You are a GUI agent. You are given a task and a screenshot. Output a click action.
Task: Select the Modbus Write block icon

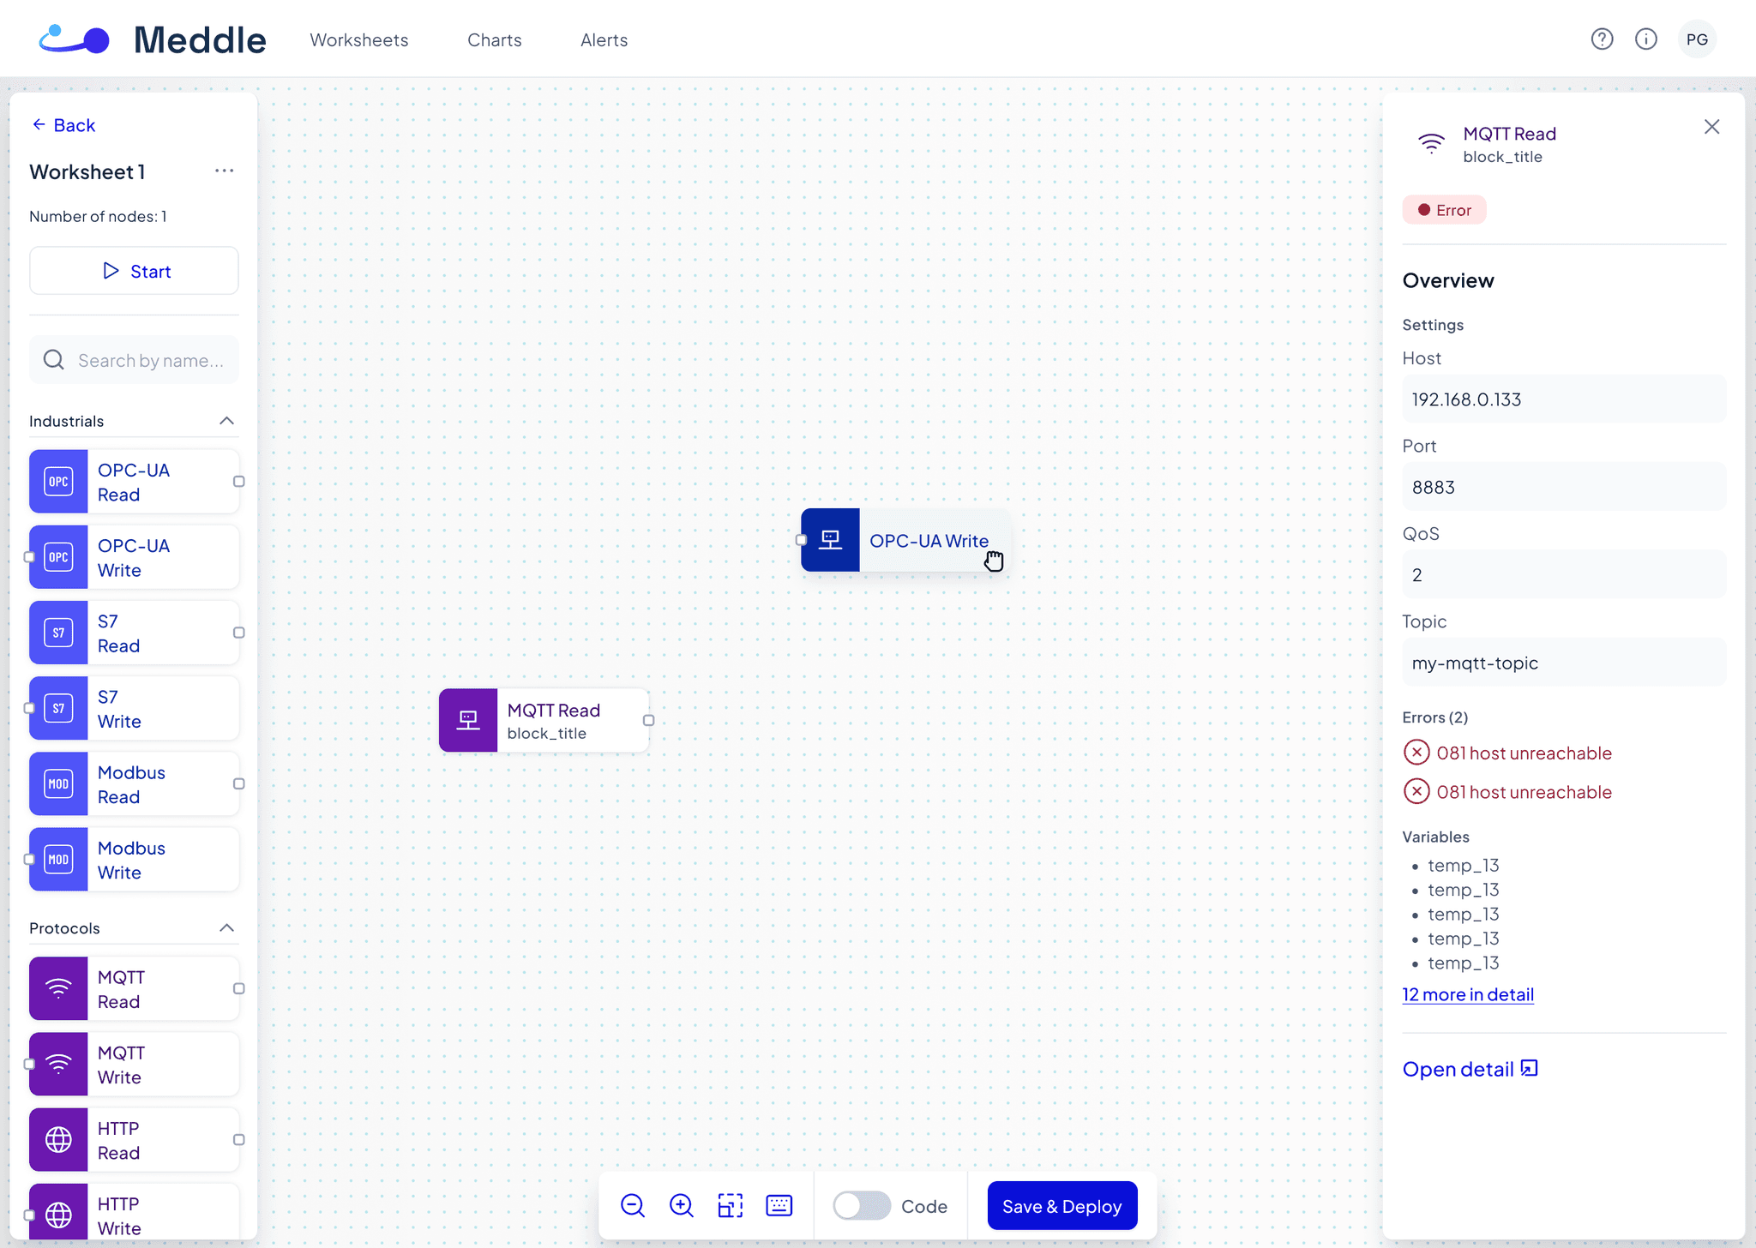click(58, 859)
